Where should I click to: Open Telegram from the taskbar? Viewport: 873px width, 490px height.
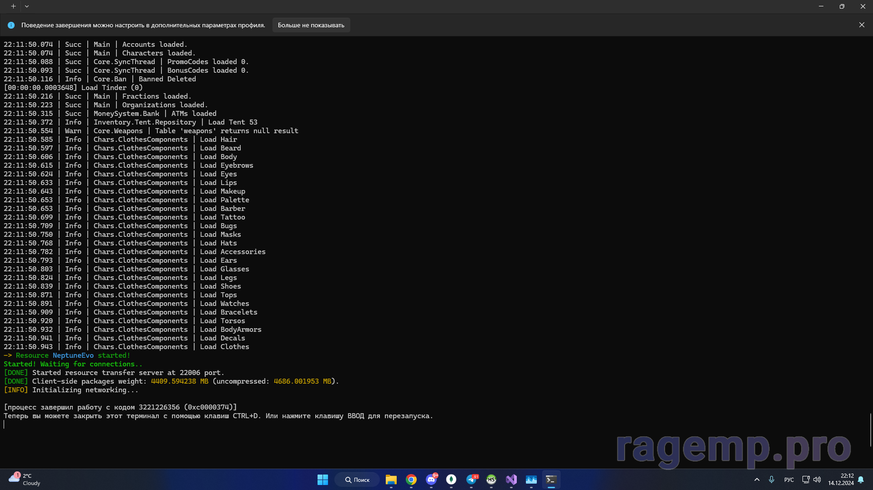[471, 480]
